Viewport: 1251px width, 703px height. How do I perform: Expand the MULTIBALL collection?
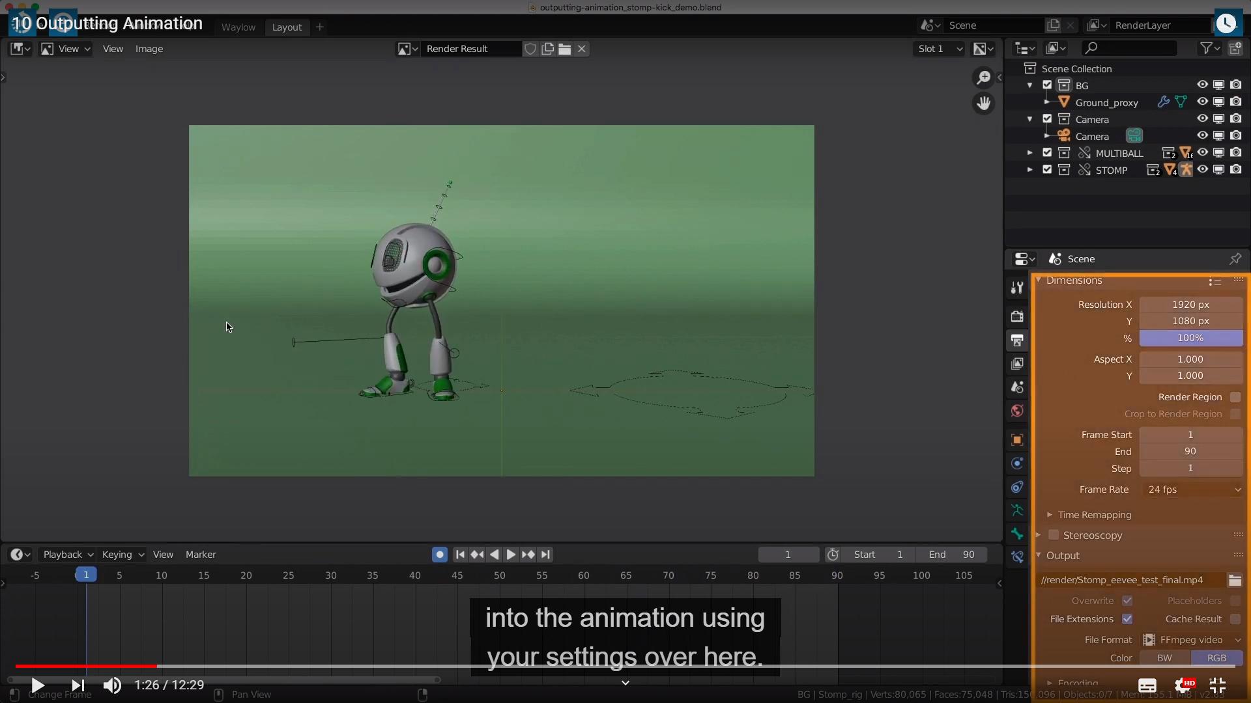click(x=1029, y=153)
